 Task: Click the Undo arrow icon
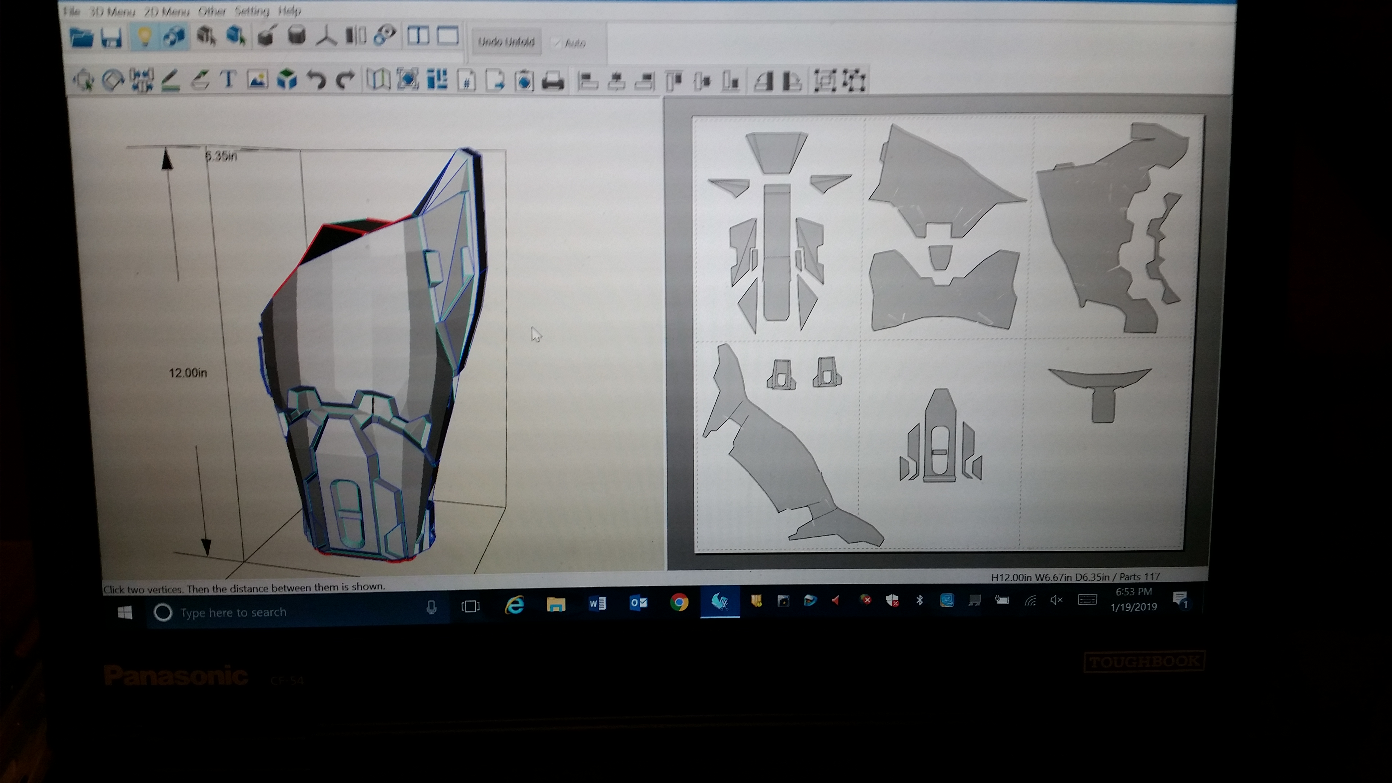[x=316, y=80]
